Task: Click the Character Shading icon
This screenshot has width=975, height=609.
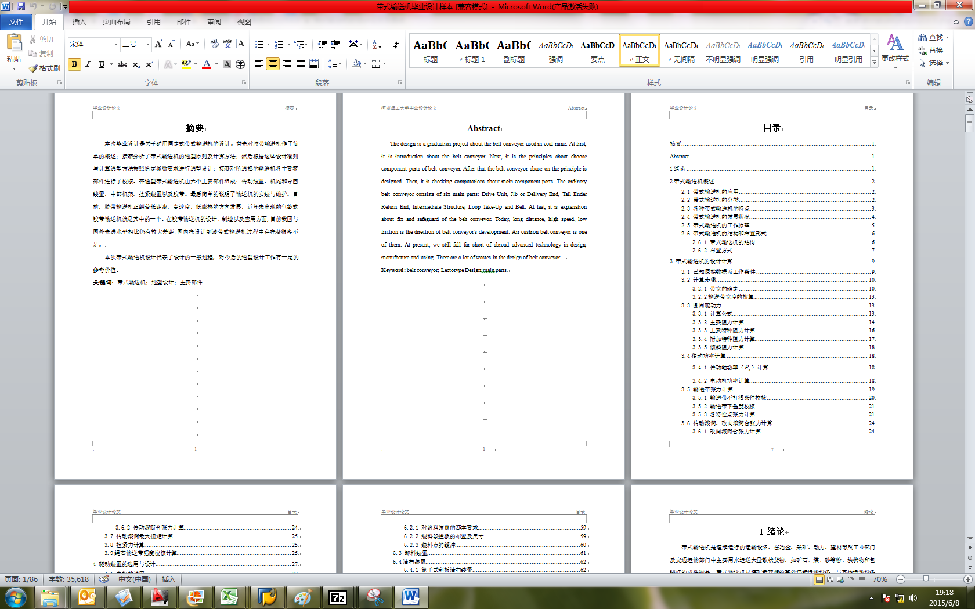Action: pyautogui.click(x=227, y=64)
